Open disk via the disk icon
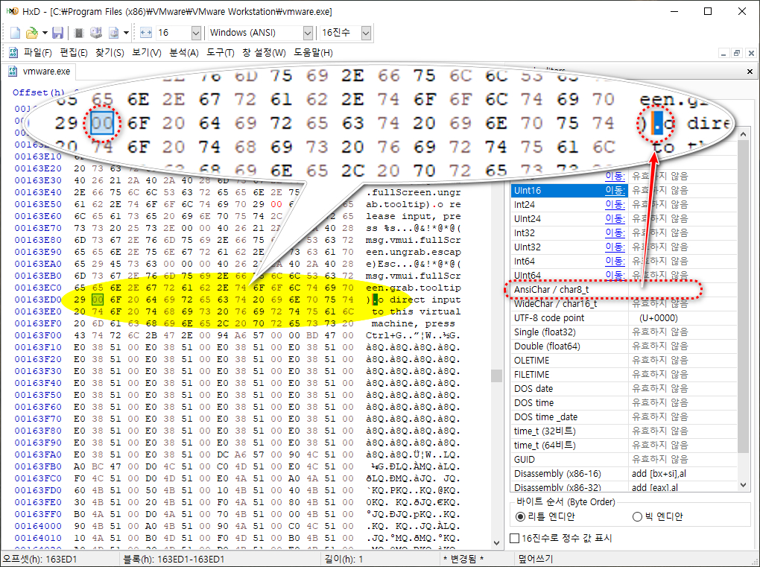This screenshot has height=567, width=760. coord(96,33)
